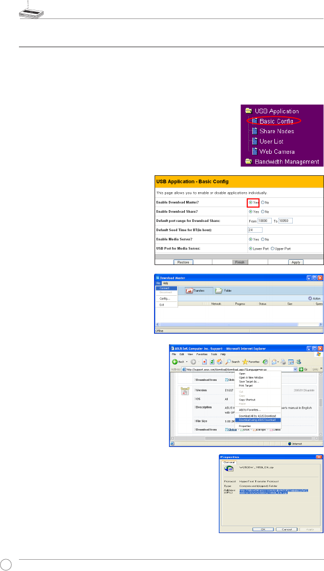This screenshot has height=571, width=324.
Task: Click the Progress column header
Action: click(240, 304)
